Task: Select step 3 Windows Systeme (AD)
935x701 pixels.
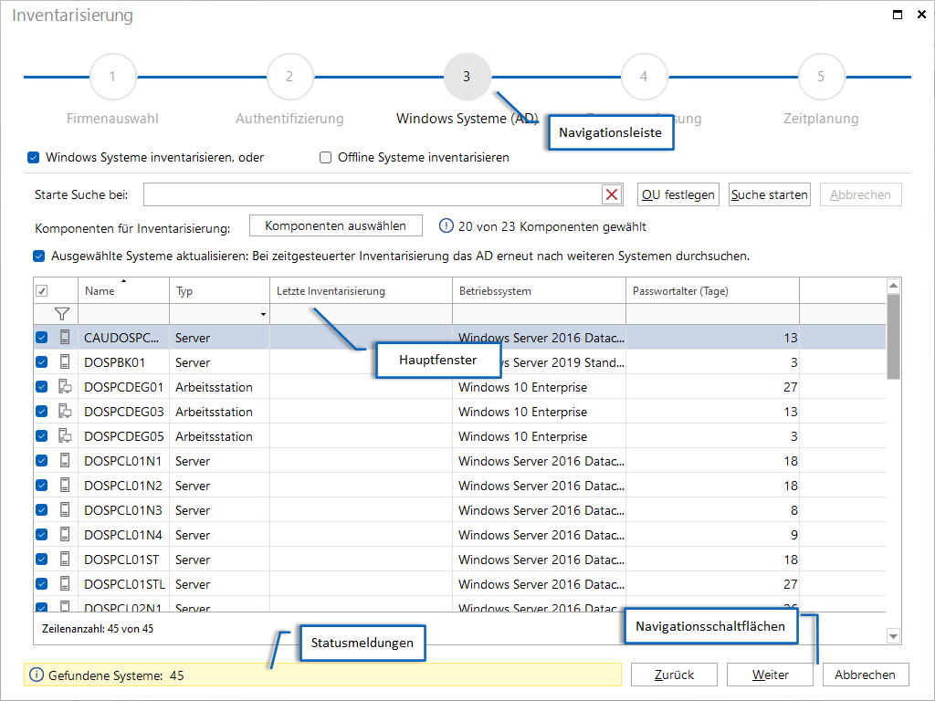Action: pos(467,77)
